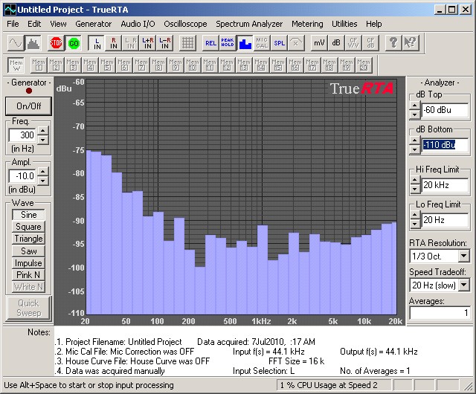
Task: Click the dB Top input field
Action: 445,110
